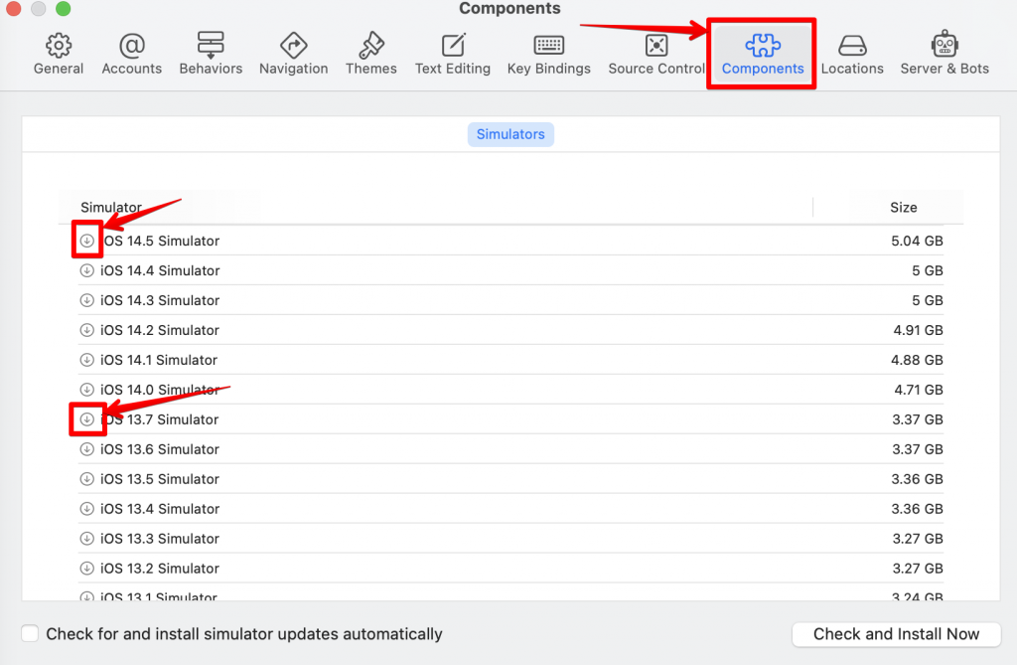1017x665 pixels.
Task: Click the 3.37 GB size for iOS 13.7
Action: click(x=918, y=420)
